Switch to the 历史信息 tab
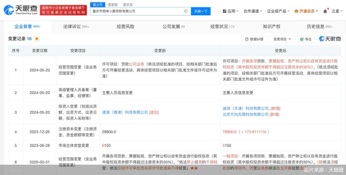The image size is (346, 175). pos(319,27)
